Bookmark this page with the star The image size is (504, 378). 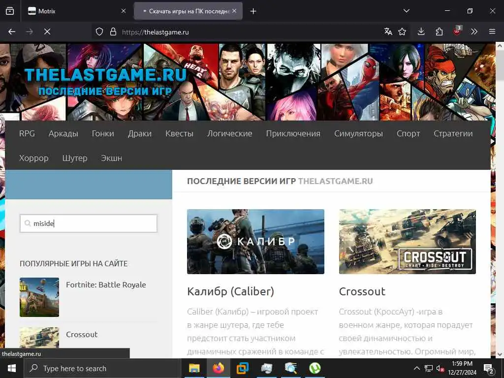402,31
